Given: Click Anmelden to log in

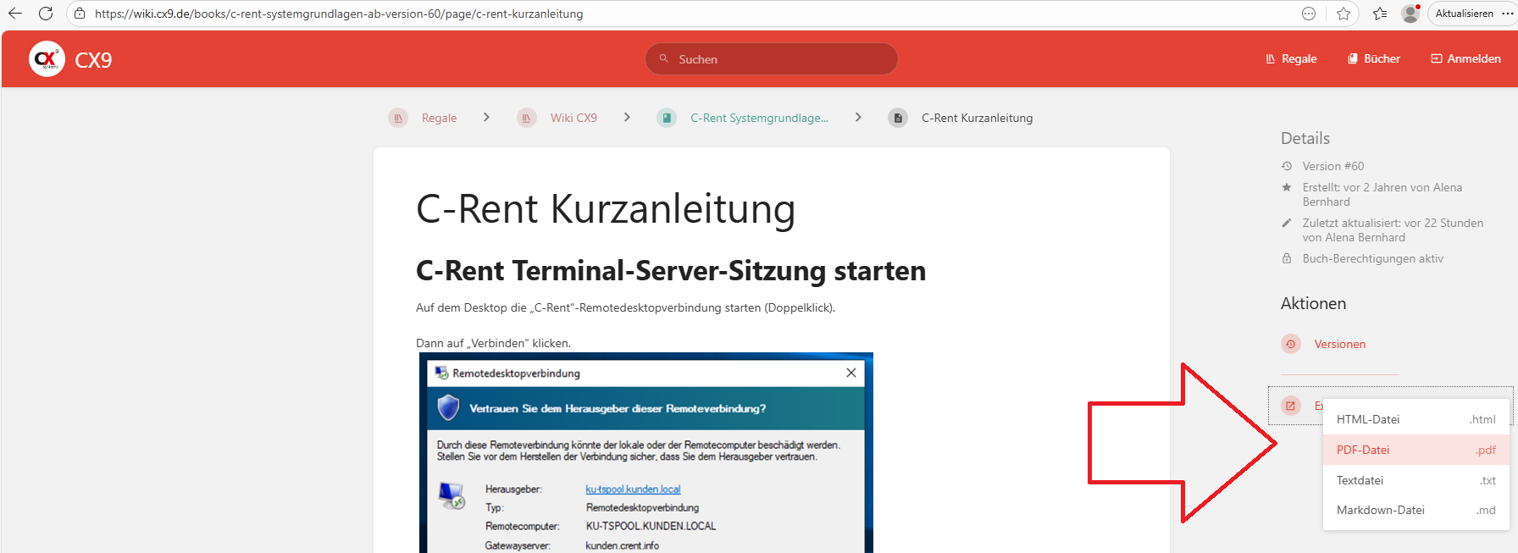Looking at the screenshot, I should pyautogui.click(x=1465, y=58).
